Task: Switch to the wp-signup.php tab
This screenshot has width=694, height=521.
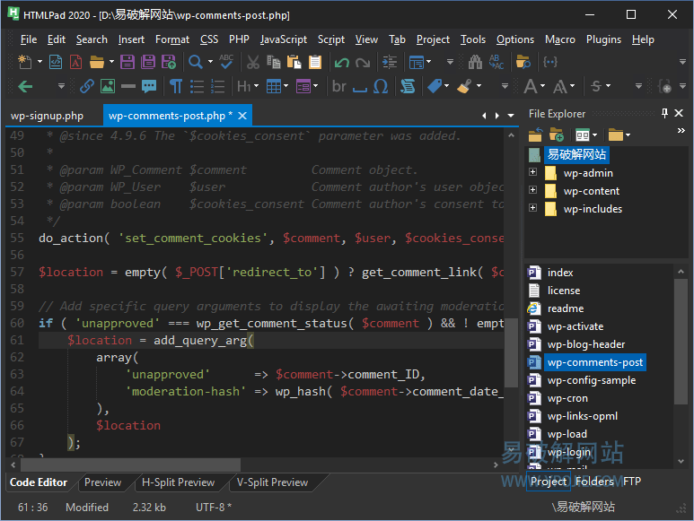Action: [x=47, y=116]
